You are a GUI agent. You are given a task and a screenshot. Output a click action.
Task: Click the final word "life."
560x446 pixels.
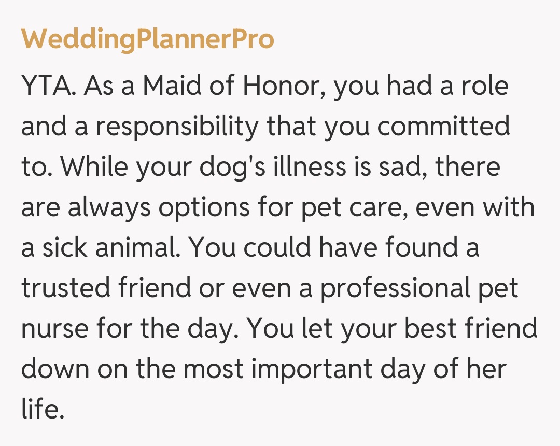coord(43,409)
